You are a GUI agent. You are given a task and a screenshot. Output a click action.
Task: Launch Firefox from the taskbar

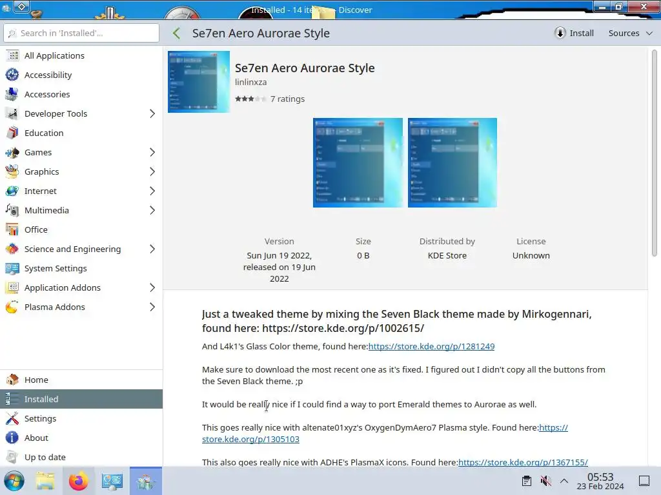(78, 481)
